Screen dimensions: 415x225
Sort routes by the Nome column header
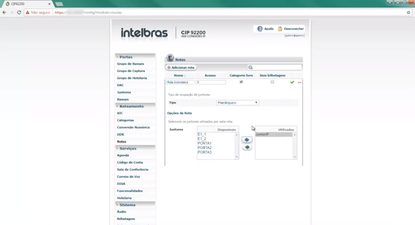pyautogui.click(x=179, y=75)
